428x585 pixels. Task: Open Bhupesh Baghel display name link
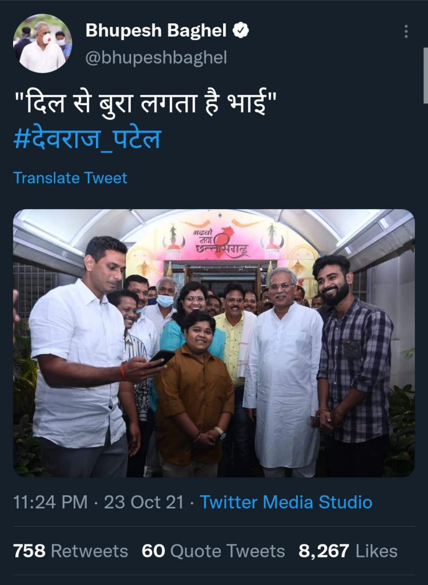(156, 31)
